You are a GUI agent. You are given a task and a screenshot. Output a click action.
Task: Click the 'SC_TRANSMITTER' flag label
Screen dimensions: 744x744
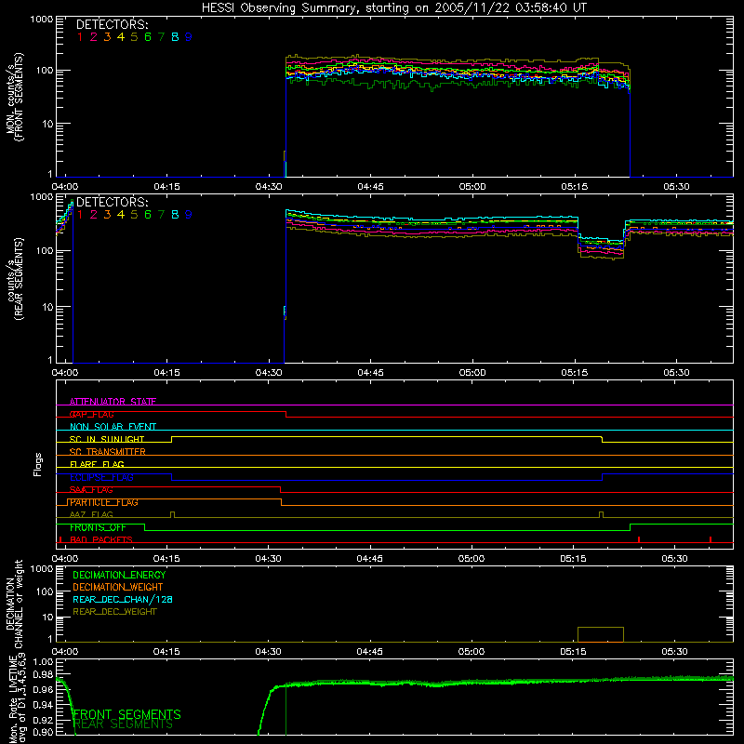[x=107, y=452]
